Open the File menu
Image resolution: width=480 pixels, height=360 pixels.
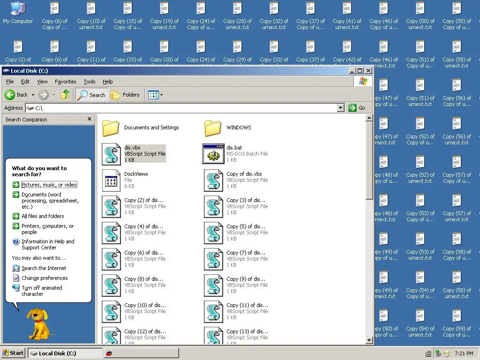10,82
